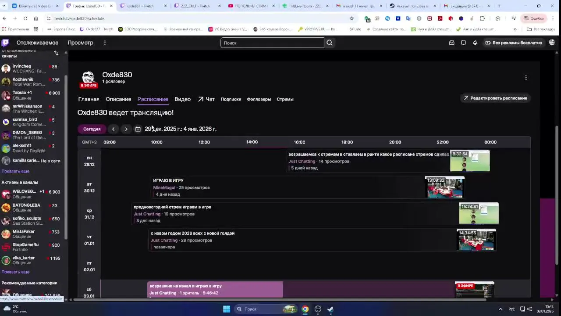This screenshot has height=316, width=561.
Task: Open the Видео channel tab
Action: [182, 99]
